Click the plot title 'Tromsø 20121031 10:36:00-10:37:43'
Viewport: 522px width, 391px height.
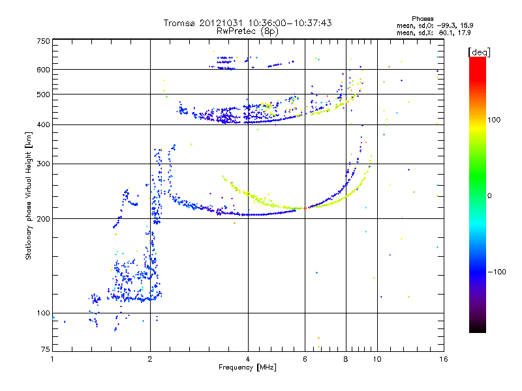point(247,23)
